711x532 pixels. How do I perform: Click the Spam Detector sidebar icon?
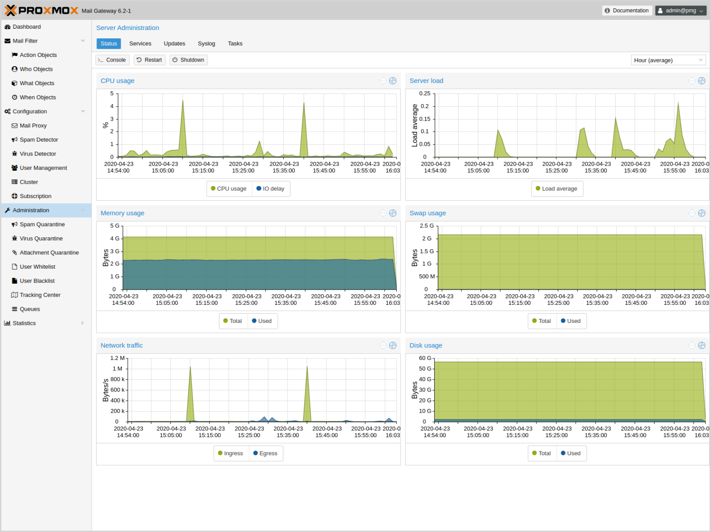point(15,140)
